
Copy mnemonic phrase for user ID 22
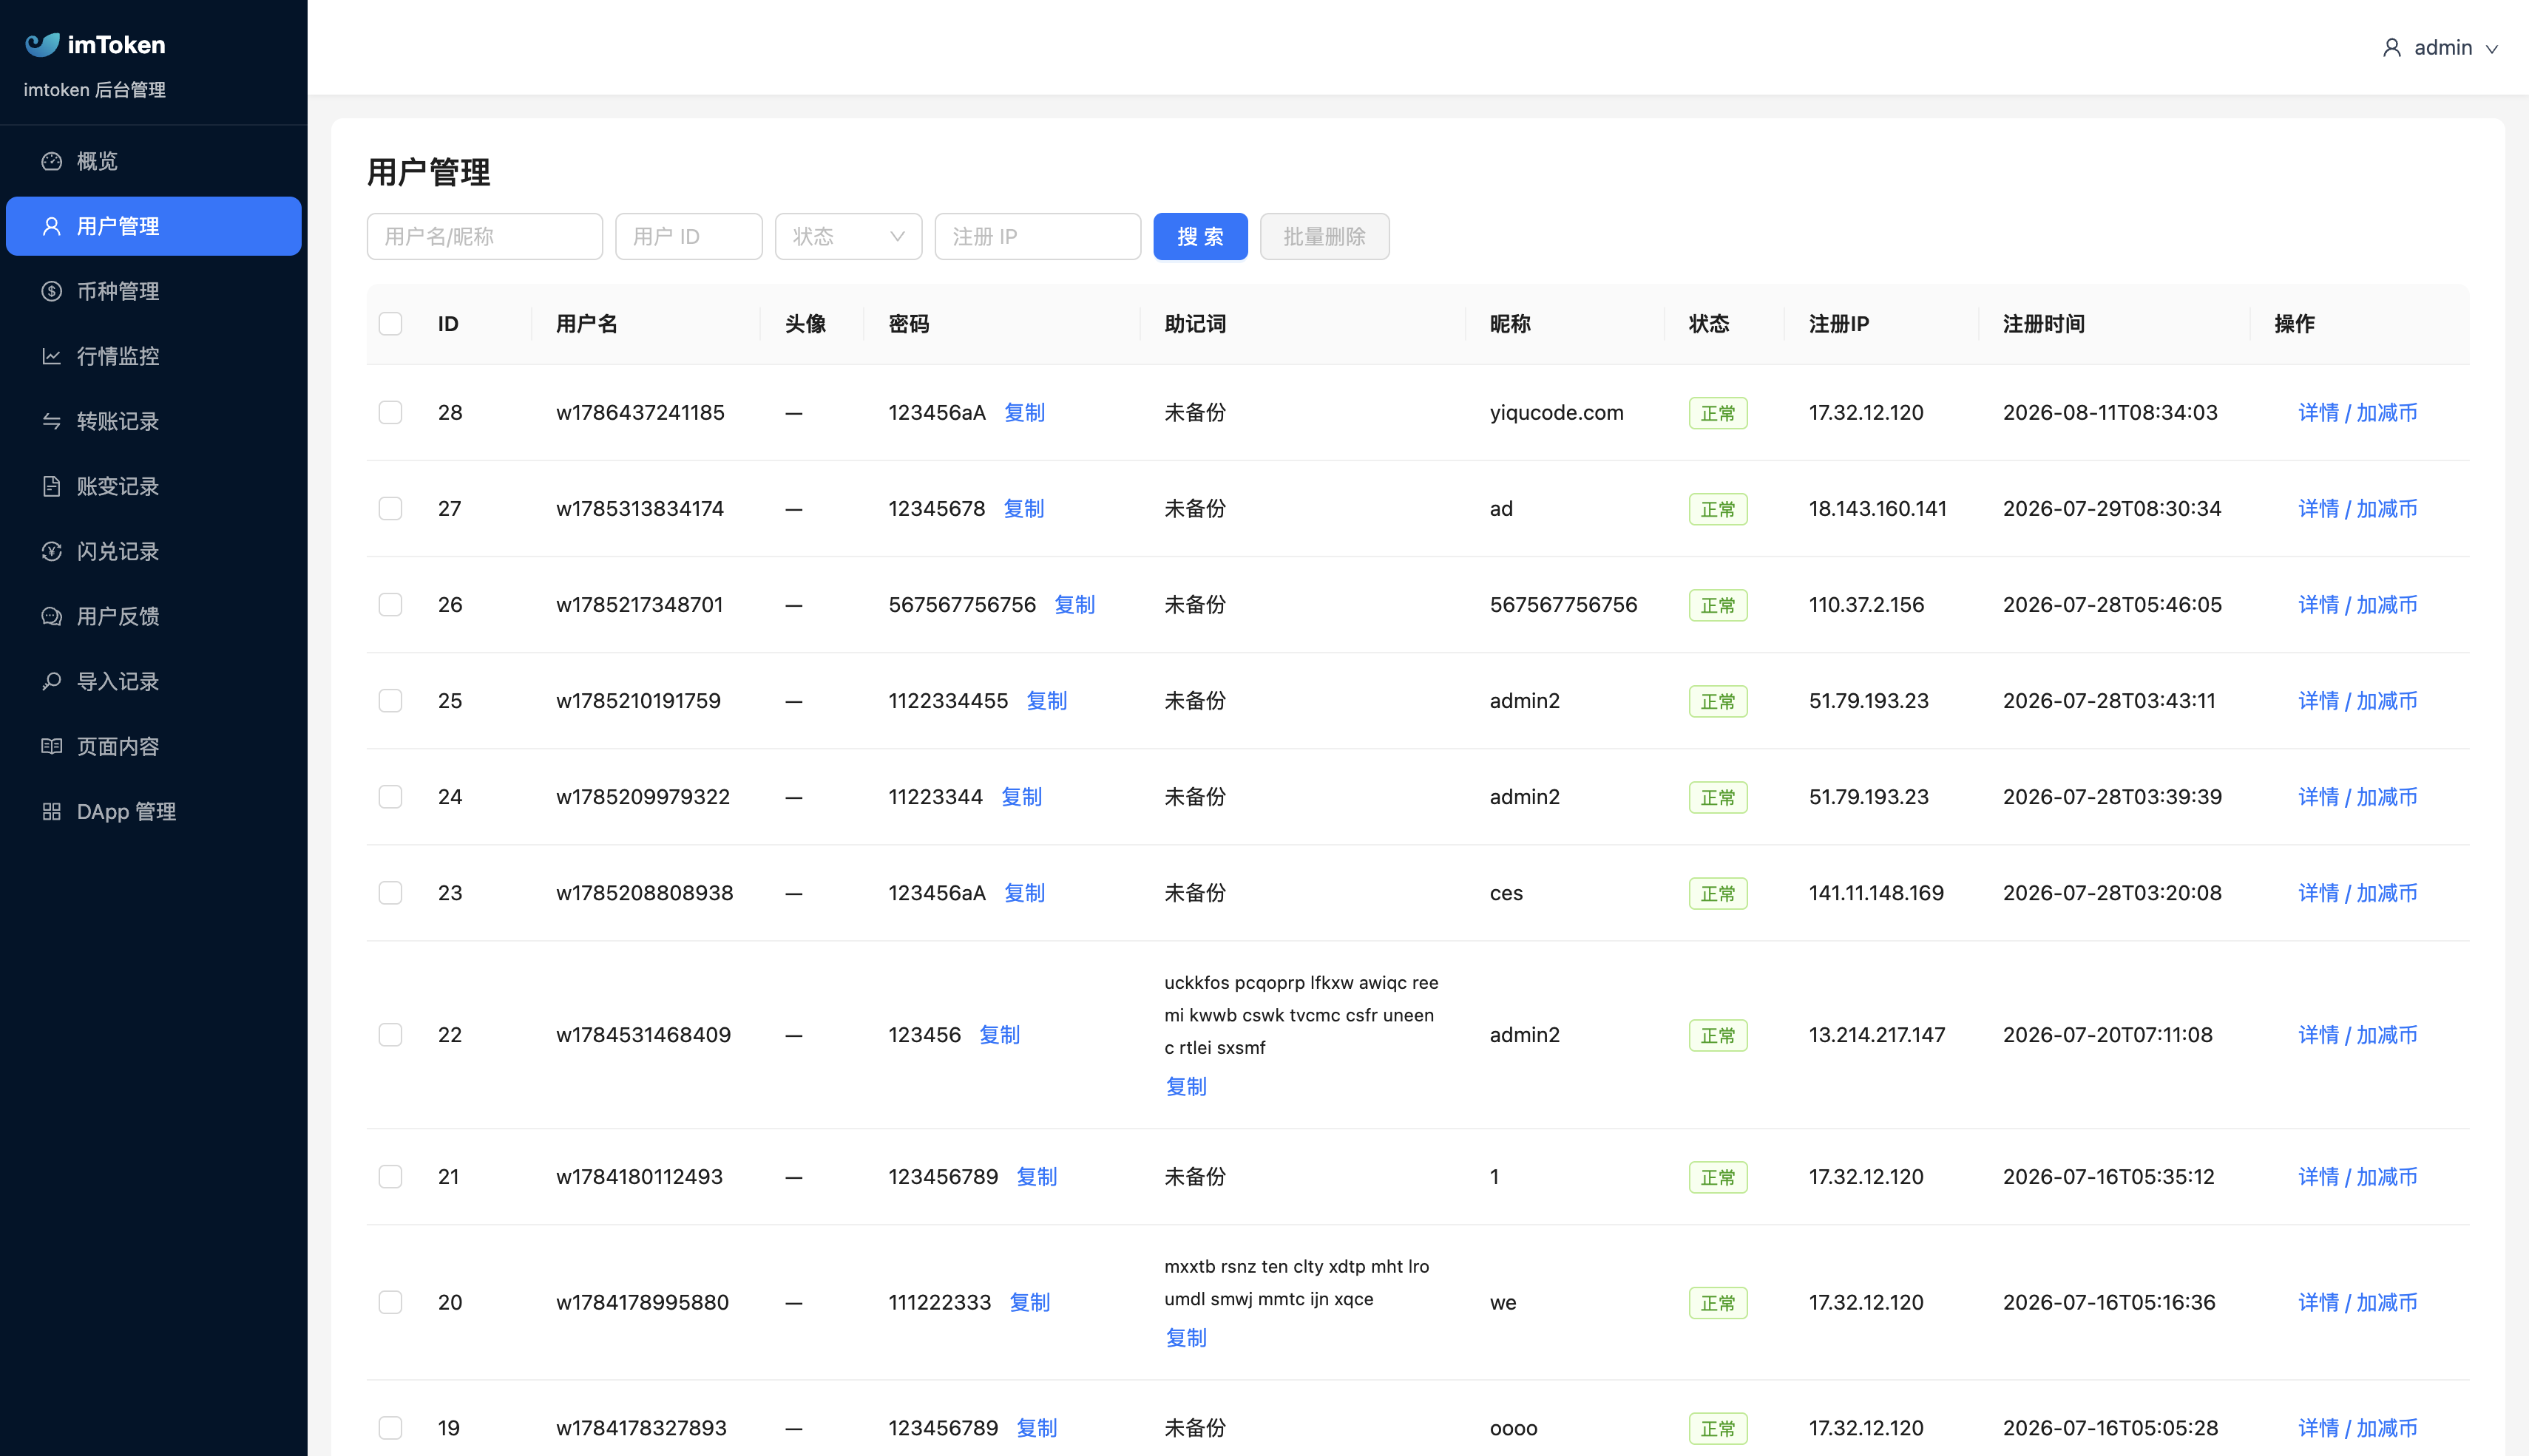click(1186, 1087)
